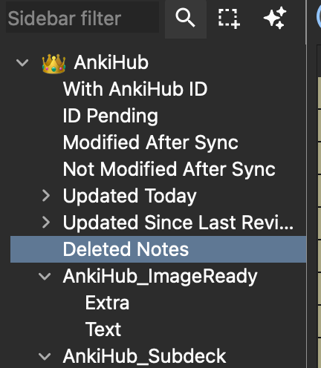
Task: Choose Not Modified After Sync filter
Action: 169,169
